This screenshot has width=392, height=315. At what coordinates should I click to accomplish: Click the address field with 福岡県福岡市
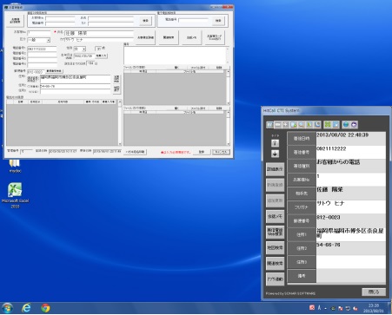[76, 79]
